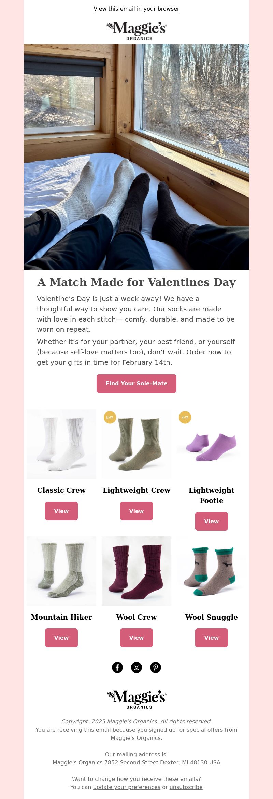Image resolution: width=273 pixels, height=799 pixels.
Task: Open View this email in your browser
Action: [x=136, y=9]
